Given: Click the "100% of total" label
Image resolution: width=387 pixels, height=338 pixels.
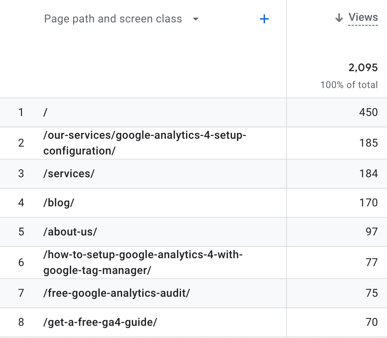Looking at the screenshot, I should click(x=349, y=85).
